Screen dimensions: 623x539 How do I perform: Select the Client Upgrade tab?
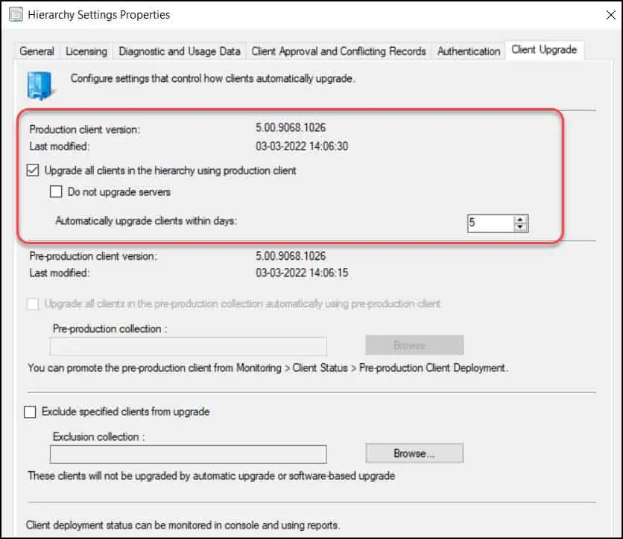point(544,50)
